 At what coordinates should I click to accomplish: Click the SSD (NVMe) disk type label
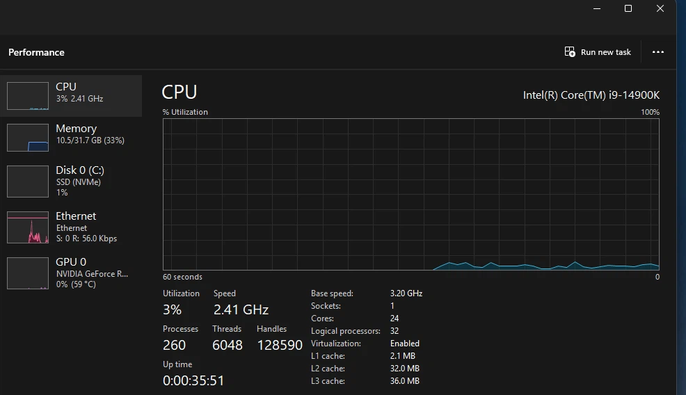click(79, 182)
